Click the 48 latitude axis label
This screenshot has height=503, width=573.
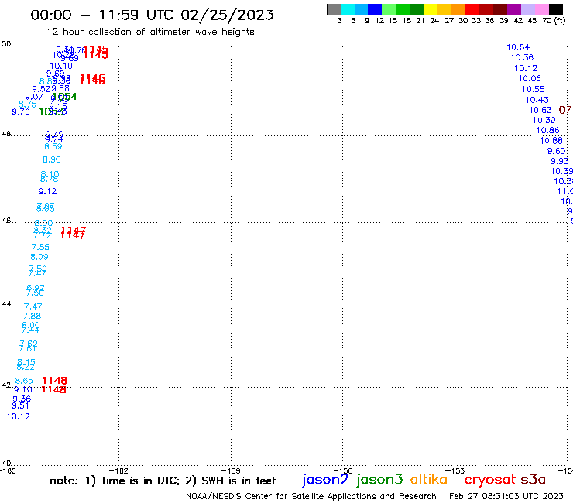[6, 134]
